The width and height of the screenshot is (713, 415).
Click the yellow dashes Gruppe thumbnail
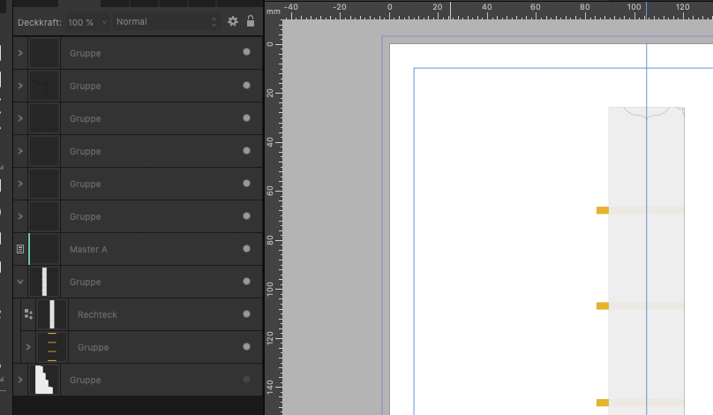tap(52, 347)
